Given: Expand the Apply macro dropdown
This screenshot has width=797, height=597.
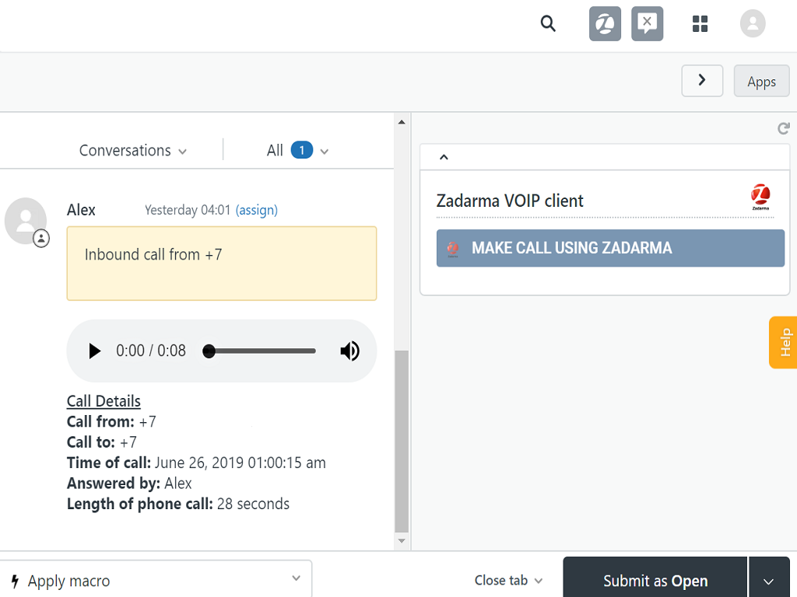Looking at the screenshot, I should (x=156, y=580).
